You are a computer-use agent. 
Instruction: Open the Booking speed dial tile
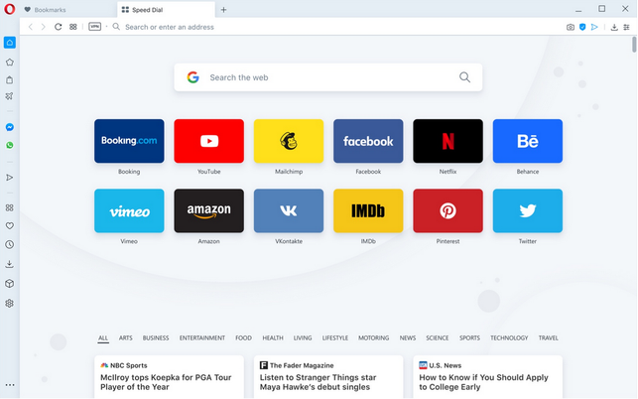(129, 141)
